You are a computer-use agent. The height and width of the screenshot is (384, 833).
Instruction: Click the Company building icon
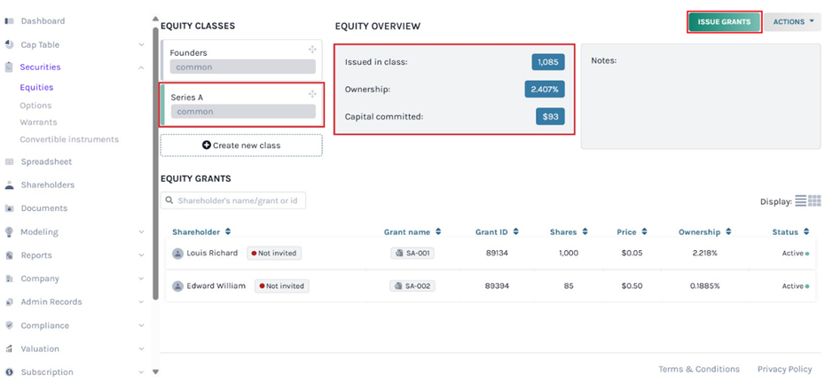coord(9,278)
